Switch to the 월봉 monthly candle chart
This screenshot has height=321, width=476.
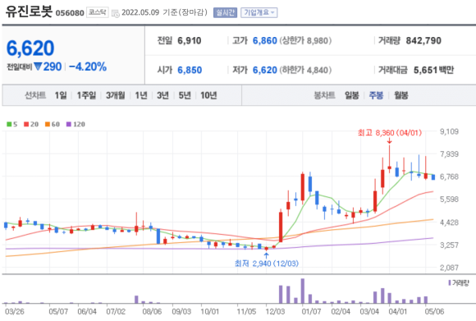click(x=401, y=95)
